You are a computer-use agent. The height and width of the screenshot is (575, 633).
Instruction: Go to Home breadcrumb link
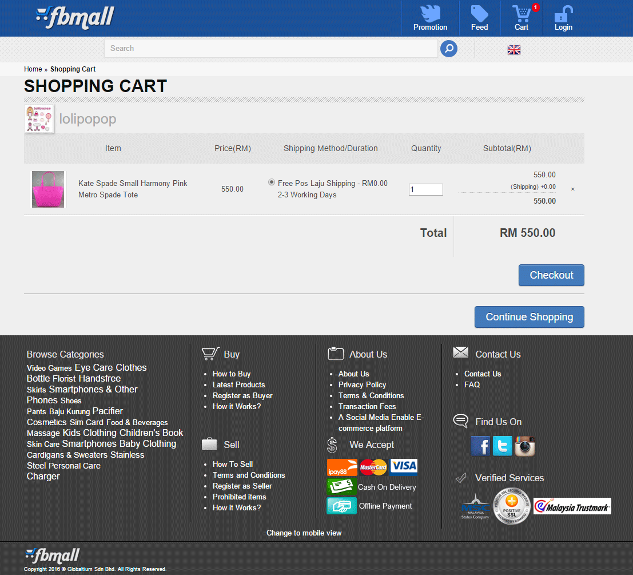click(x=33, y=69)
